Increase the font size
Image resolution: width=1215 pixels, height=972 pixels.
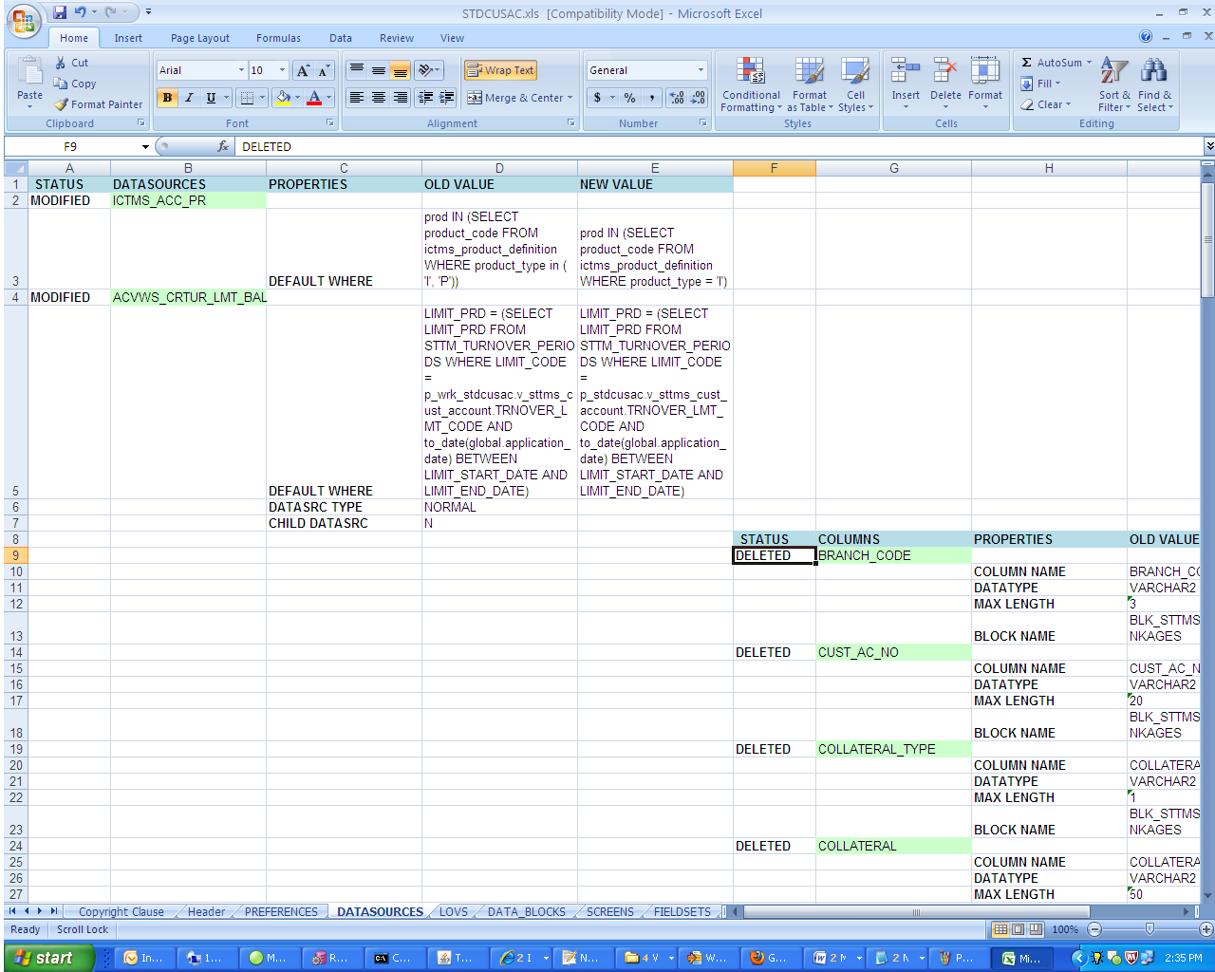pos(303,70)
